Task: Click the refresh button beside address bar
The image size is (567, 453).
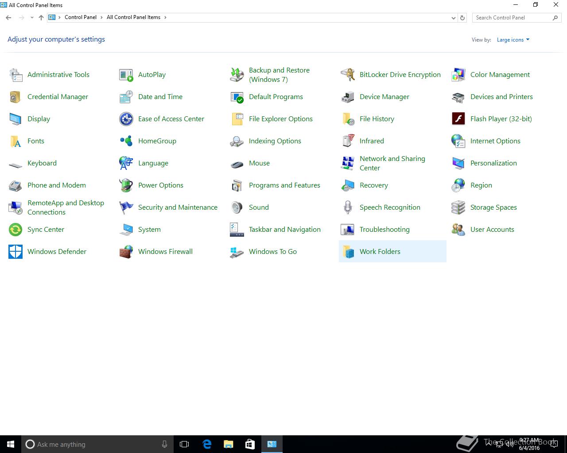Action: 462,18
